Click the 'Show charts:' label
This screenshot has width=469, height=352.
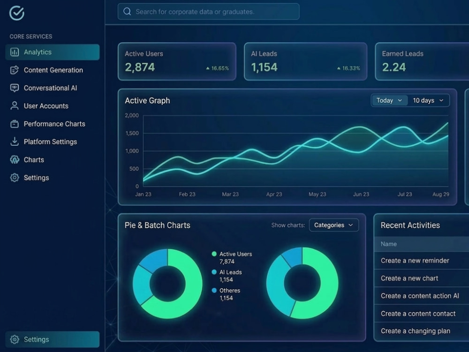(x=288, y=225)
